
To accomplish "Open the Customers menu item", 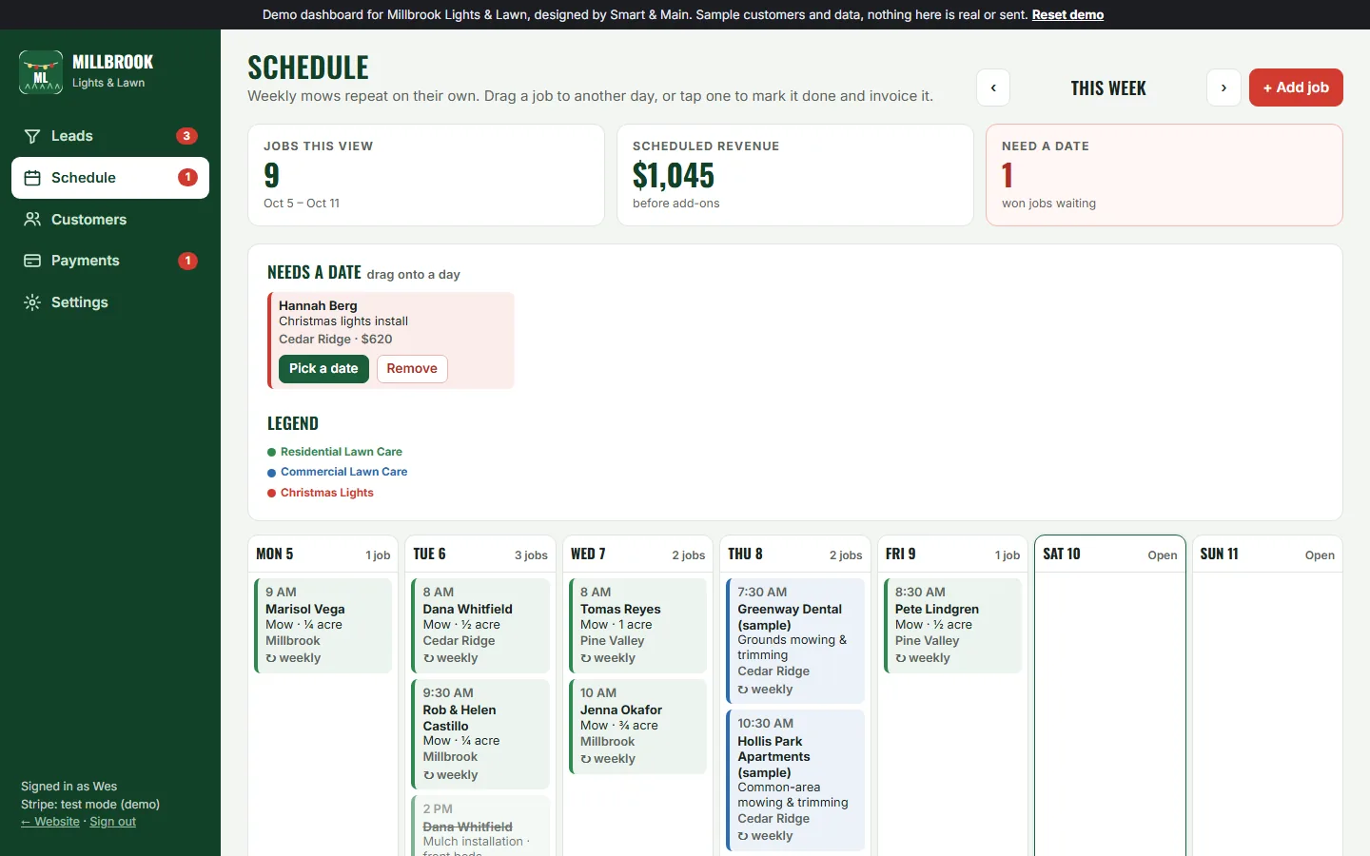I will click(110, 220).
